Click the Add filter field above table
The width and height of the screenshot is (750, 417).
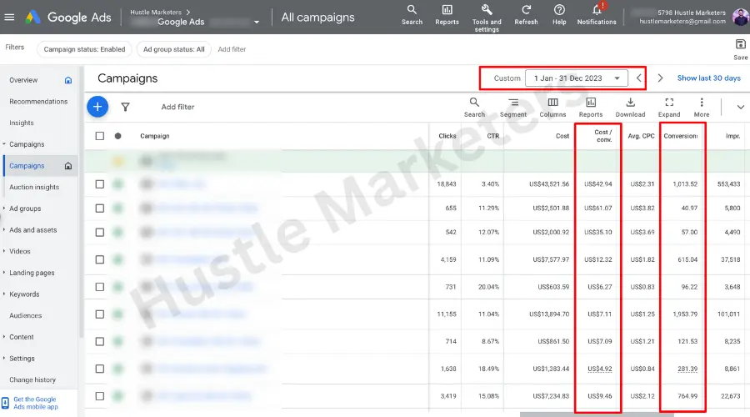tap(177, 107)
